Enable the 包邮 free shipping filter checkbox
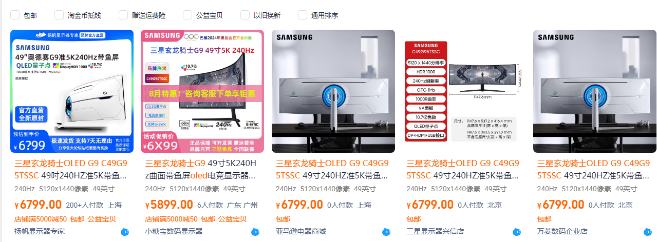Viewport: 657px width, 242px height. (15, 15)
